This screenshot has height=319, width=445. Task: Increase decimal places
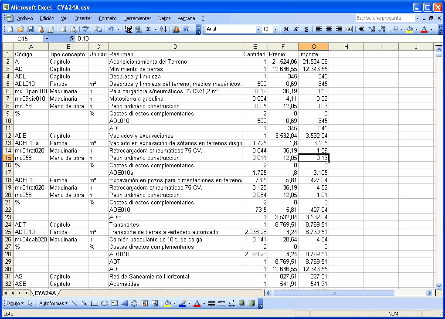372,29
